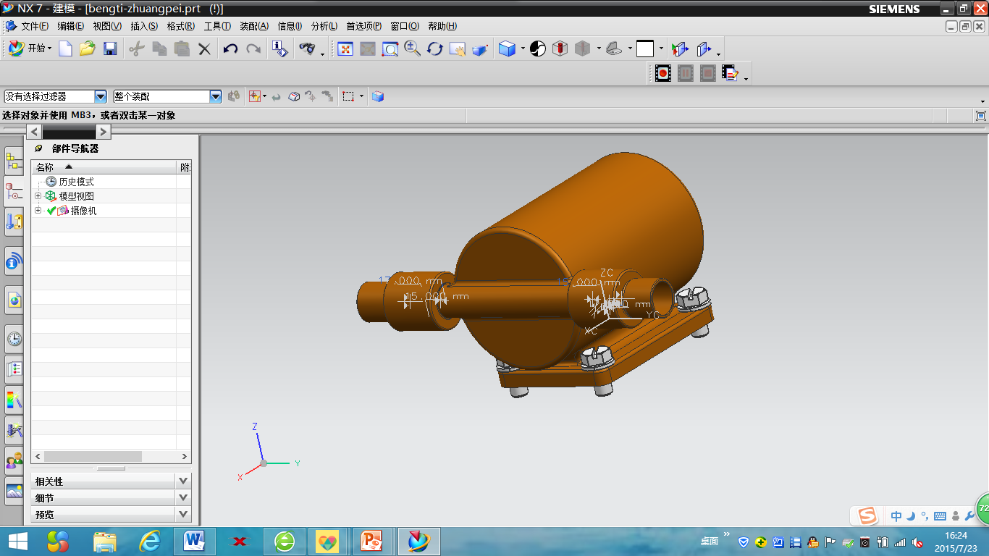Click the Undo arrow icon
Viewport: 989px width, 556px height.
coord(230,49)
